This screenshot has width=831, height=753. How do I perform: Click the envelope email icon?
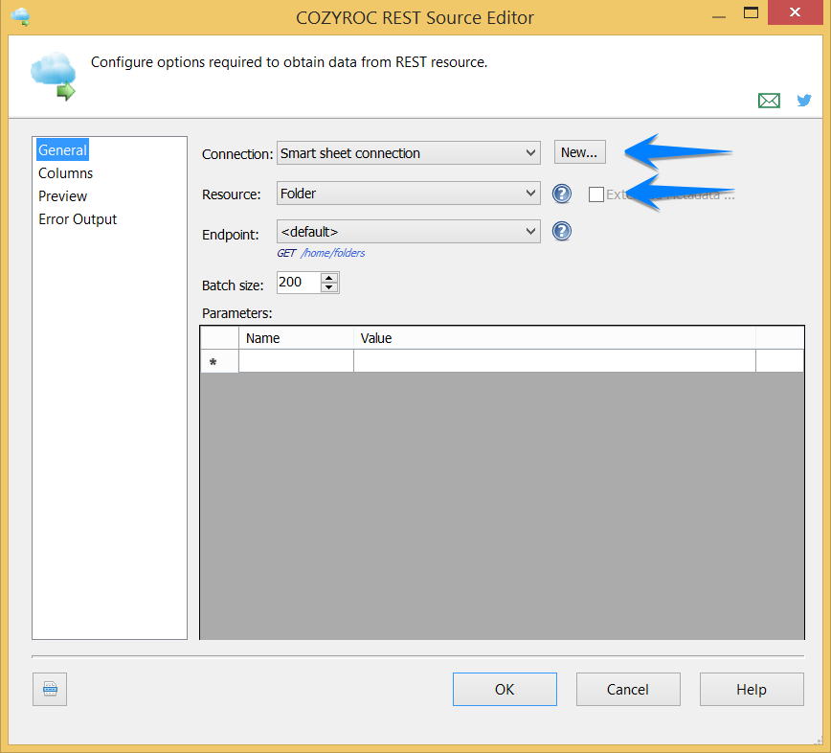pos(769,101)
